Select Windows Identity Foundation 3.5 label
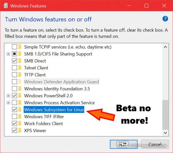 pyautogui.click(x=57, y=89)
